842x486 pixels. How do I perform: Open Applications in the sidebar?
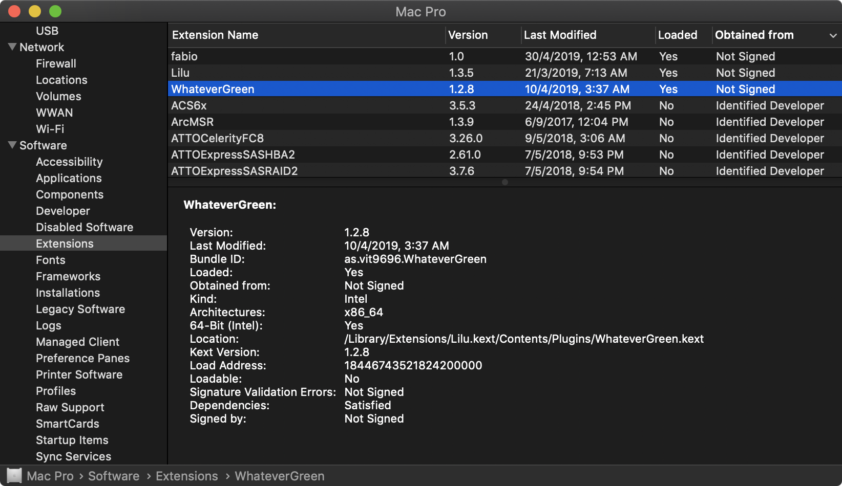(x=69, y=178)
